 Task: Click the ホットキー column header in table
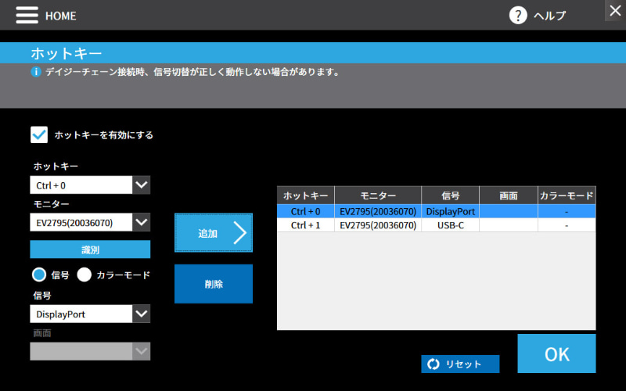tap(306, 195)
